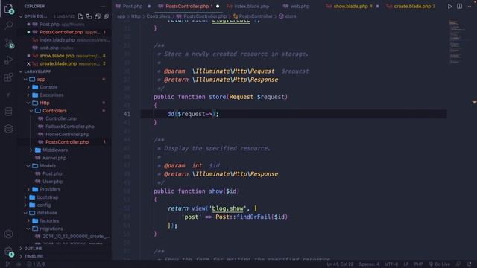Viewport: 477px width, 268px height.
Task: Open the Search view icon
Action: (x=8, y=25)
